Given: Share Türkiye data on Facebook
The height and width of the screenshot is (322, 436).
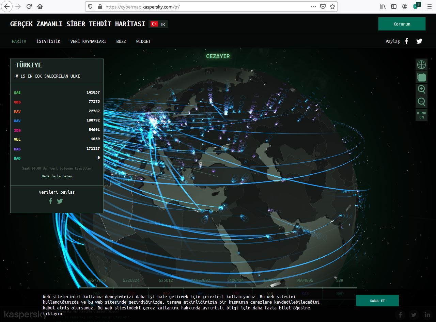Looking at the screenshot, I should click(x=50, y=201).
